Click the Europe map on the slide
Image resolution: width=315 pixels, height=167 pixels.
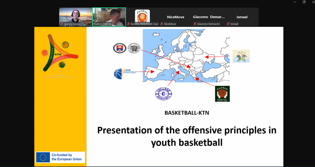[x=186, y=55]
